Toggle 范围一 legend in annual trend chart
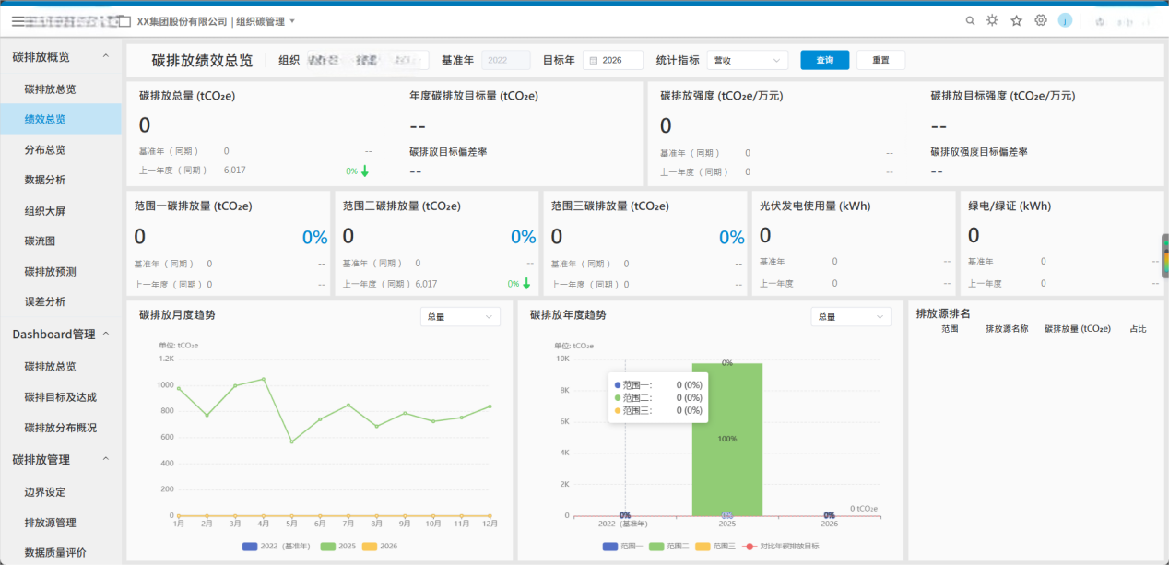 [623, 546]
